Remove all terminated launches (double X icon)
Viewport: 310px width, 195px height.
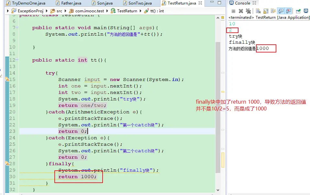pos(248,11)
